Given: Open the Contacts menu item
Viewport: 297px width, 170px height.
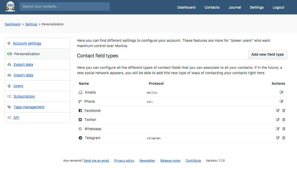Looking at the screenshot, I should (212, 7).
